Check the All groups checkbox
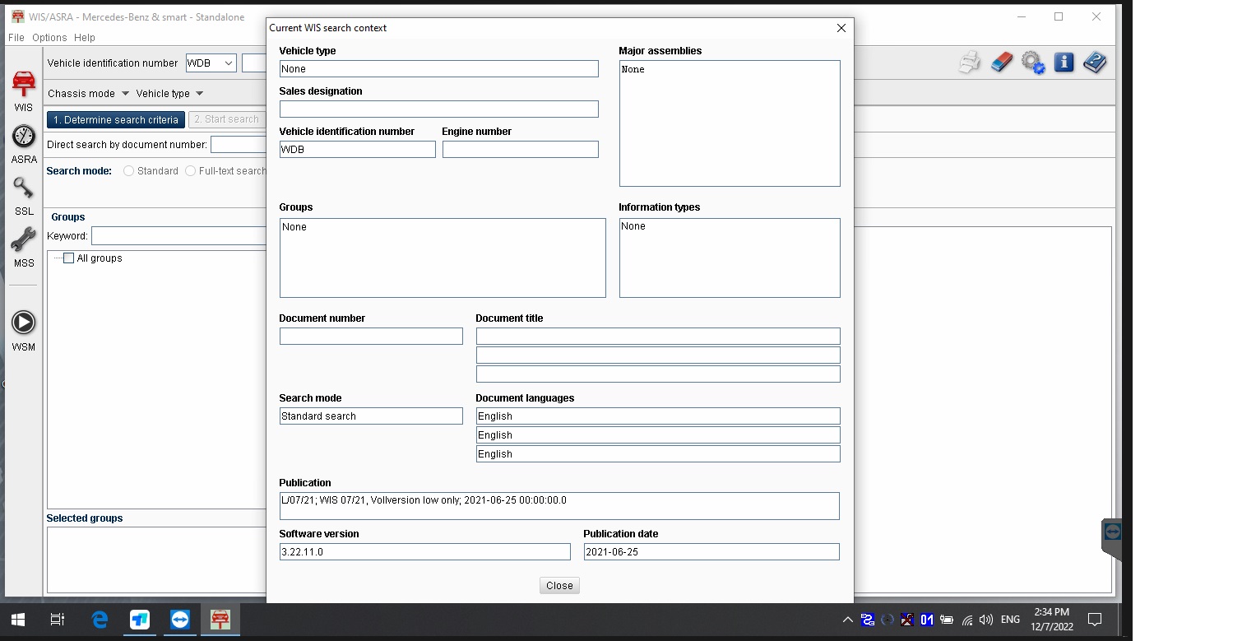 pyautogui.click(x=69, y=258)
